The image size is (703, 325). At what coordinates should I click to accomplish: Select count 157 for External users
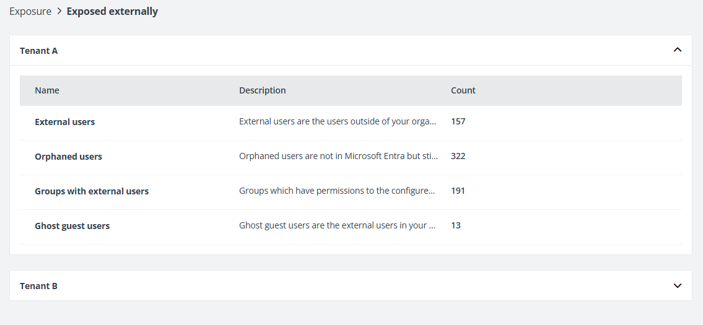coord(458,121)
